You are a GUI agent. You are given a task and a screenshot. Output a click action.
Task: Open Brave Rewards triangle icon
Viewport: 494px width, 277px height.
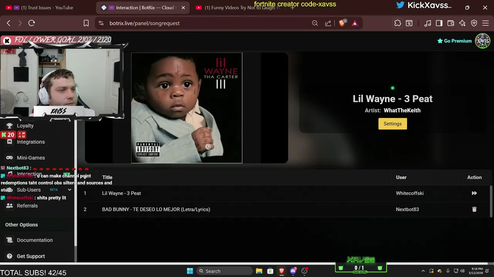[x=355, y=23]
